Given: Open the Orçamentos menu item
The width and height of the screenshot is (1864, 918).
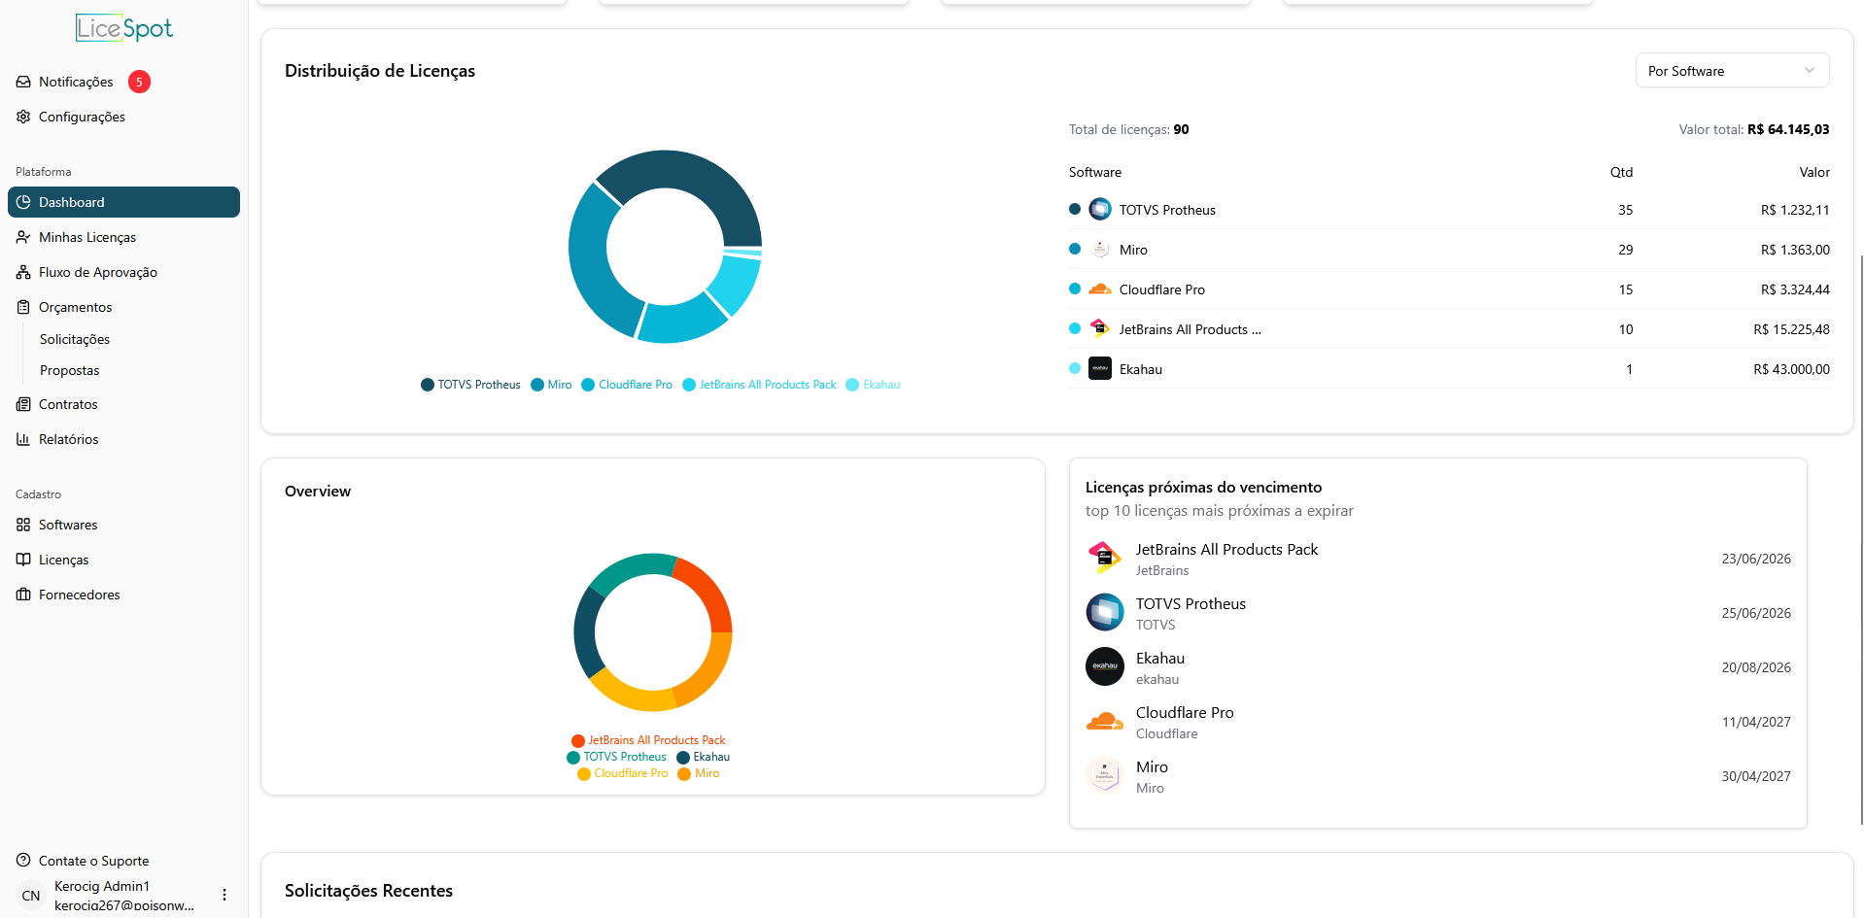Looking at the screenshot, I should tap(123, 307).
